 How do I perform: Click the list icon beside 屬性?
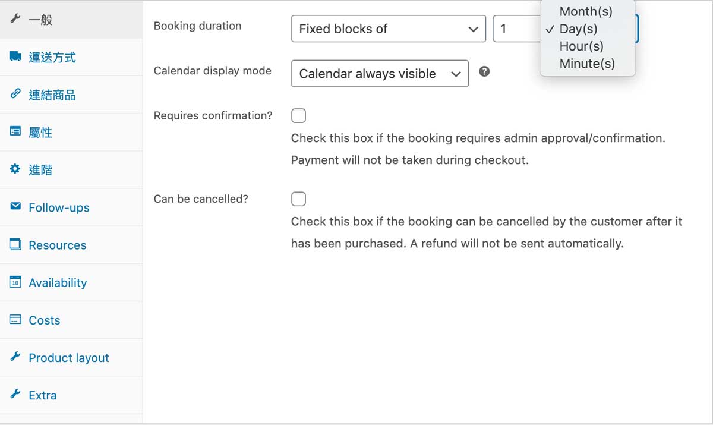15,131
